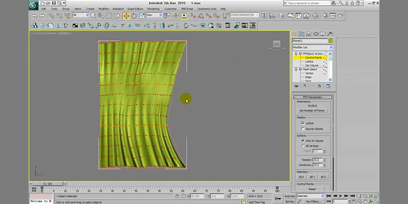Switch to the Motion command panel tab
The image size is (408, 204).
(316, 34)
